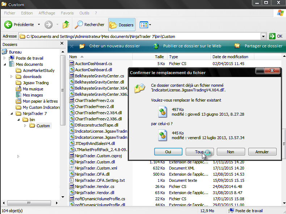This screenshot has height=214, width=286.
Task: Expand Poste de travail node
Action: 5,58
